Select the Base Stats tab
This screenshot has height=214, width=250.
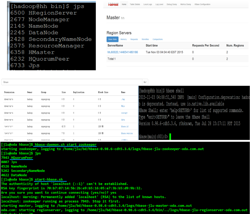[x=113, y=39]
